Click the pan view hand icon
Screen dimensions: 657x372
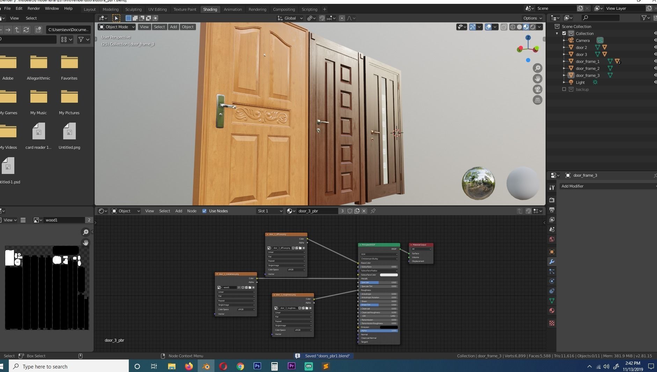538,79
